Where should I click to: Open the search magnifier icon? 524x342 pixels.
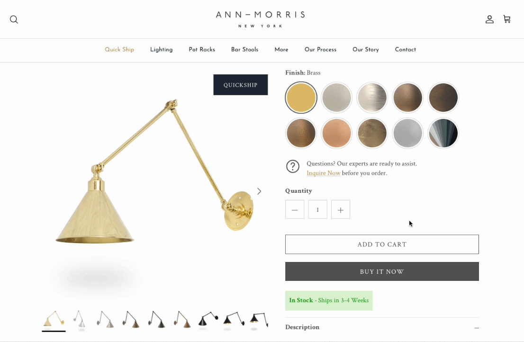coord(14,19)
